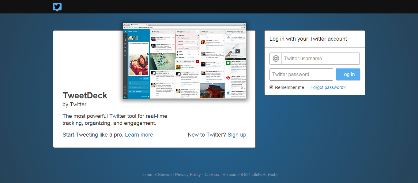
Task: Click the Twitter bird icon at sidebar bottom
Action: tap(125, 97)
